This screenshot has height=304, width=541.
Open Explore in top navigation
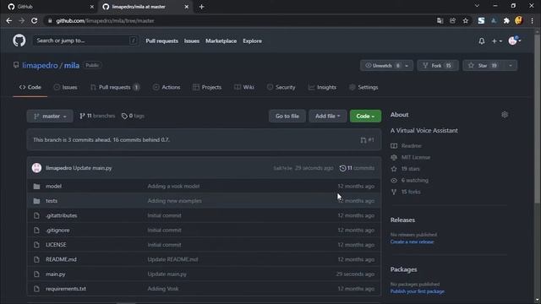tap(252, 41)
